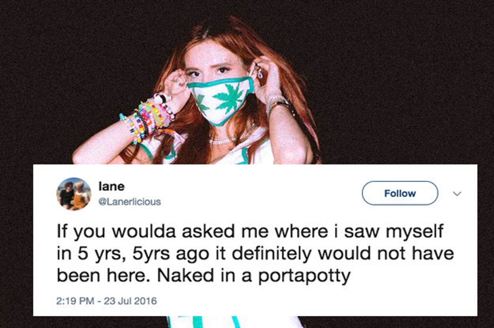Click the date 23 Jul 2016
Image resolution: width=494 pixels, height=328 pixels.
[x=129, y=301]
